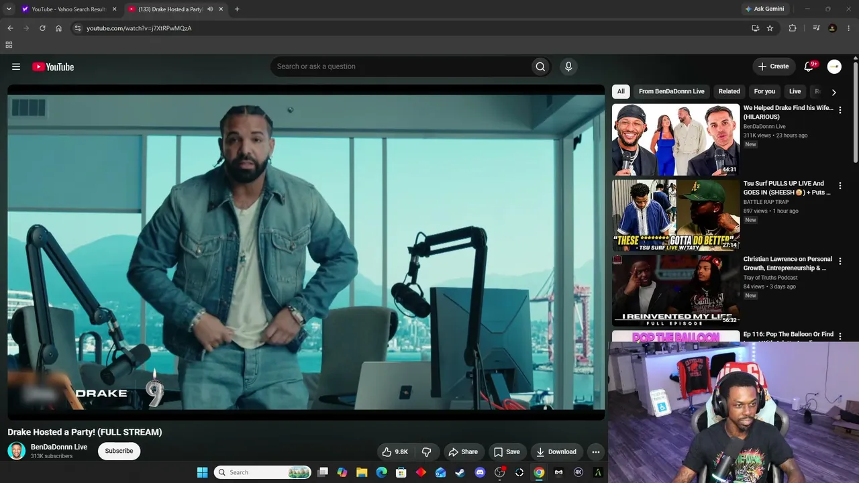Mute the Drake tab audio icon
Image resolution: width=859 pixels, height=483 pixels.
tap(210, 9)
